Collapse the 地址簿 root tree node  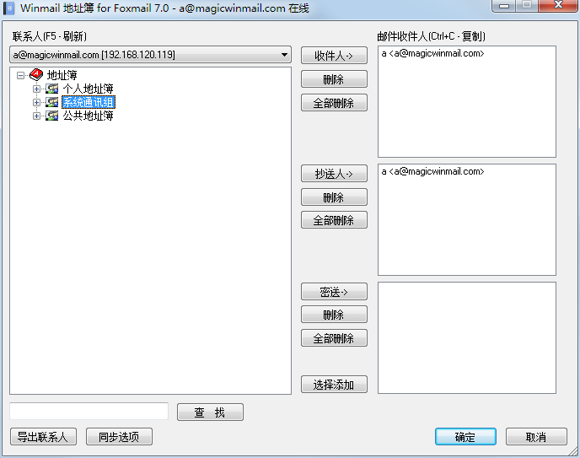pyautogui.click(x=21, y=75)
